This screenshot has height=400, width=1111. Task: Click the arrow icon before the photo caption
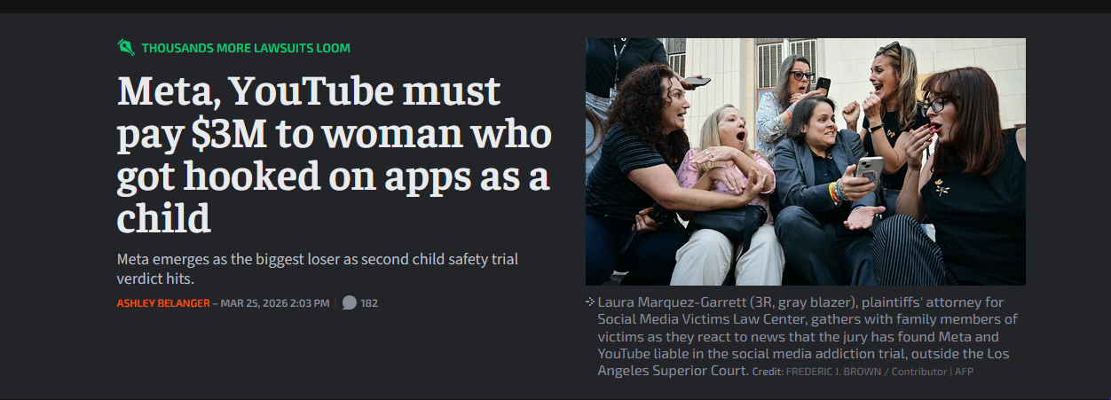pos(590,302)
